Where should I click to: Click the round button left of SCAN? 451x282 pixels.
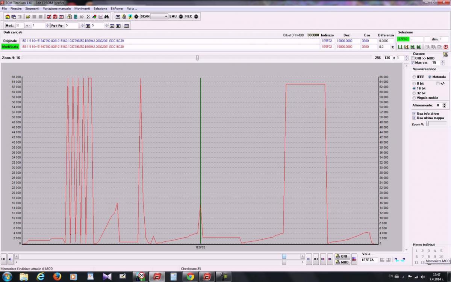click(136, 17)
